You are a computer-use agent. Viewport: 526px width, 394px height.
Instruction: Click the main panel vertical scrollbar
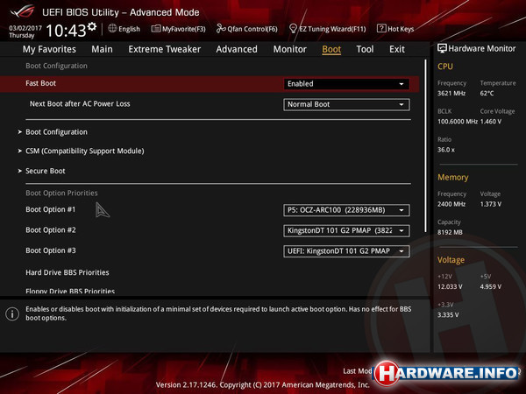click(x=426, y=145)
